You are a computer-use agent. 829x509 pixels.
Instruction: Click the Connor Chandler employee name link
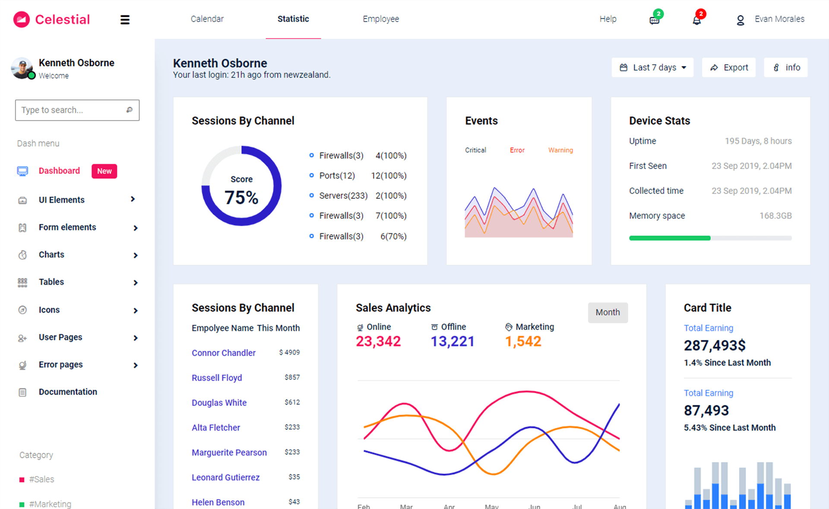(x=224, y=352)
